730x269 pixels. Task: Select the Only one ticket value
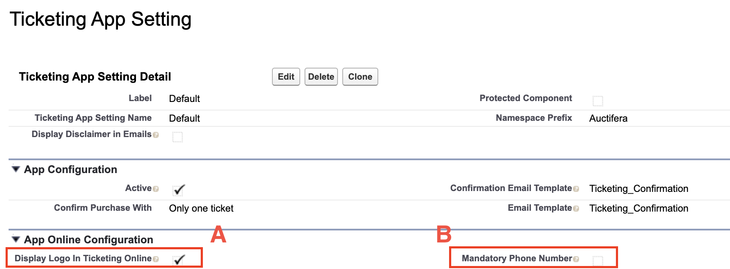click(x=201, y=209)
